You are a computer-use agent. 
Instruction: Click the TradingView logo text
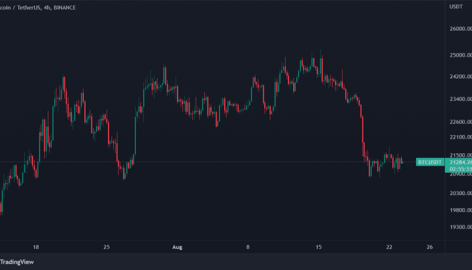pos(17,262)
